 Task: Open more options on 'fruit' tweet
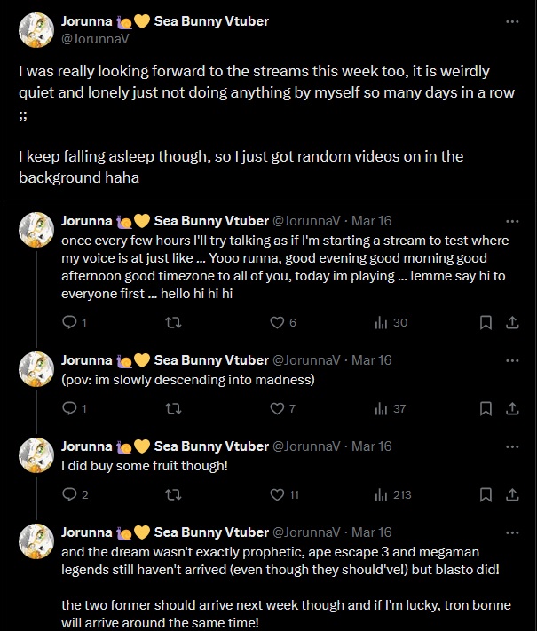coord(512,446)
